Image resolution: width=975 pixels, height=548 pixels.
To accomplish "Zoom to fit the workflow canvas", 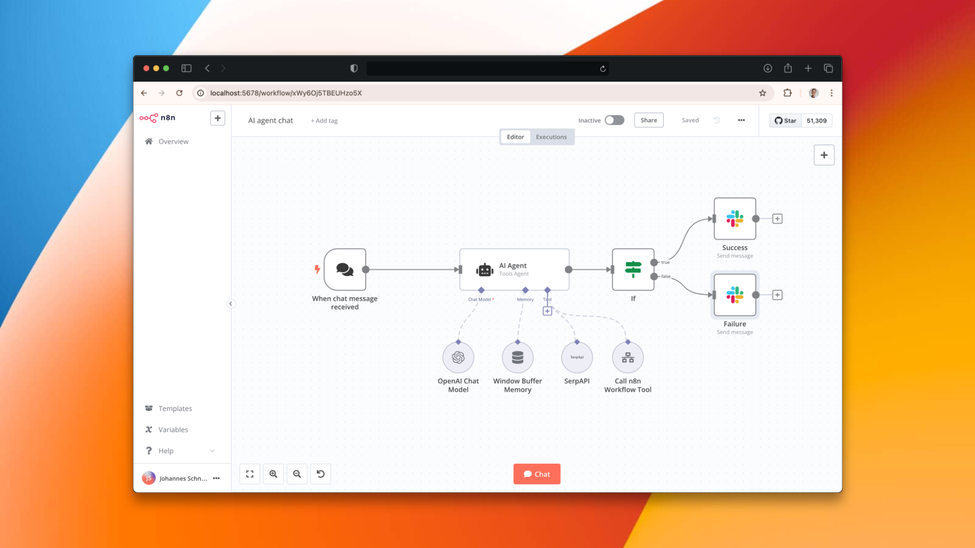I will pyautogui.click(x=249, y=474).
